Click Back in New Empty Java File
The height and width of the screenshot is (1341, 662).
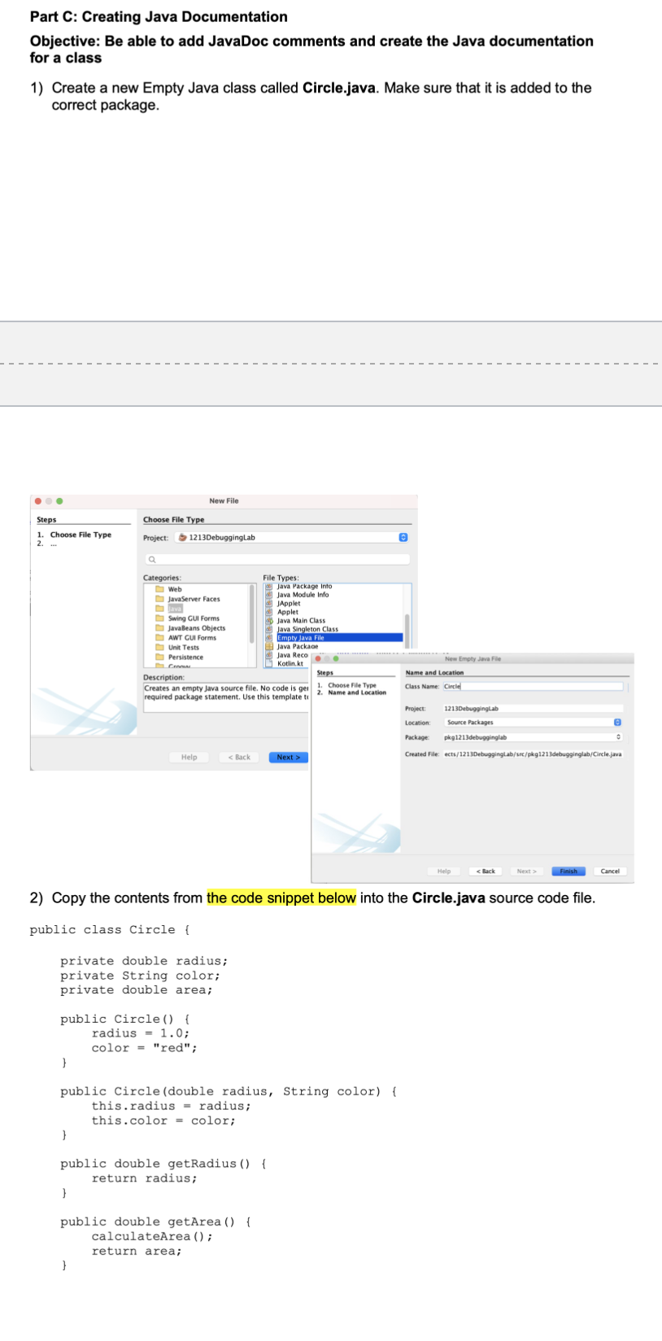pyautogui.click(x=486, y=871)
